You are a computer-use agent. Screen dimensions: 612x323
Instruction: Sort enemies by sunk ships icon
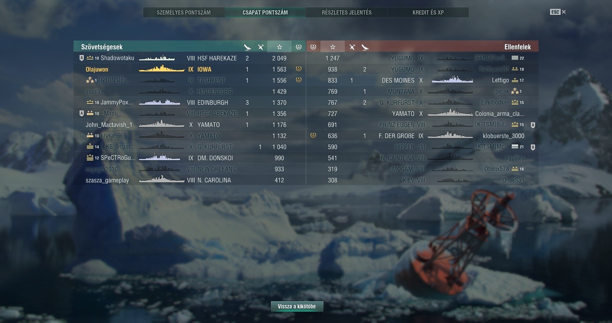coord(365,47)
